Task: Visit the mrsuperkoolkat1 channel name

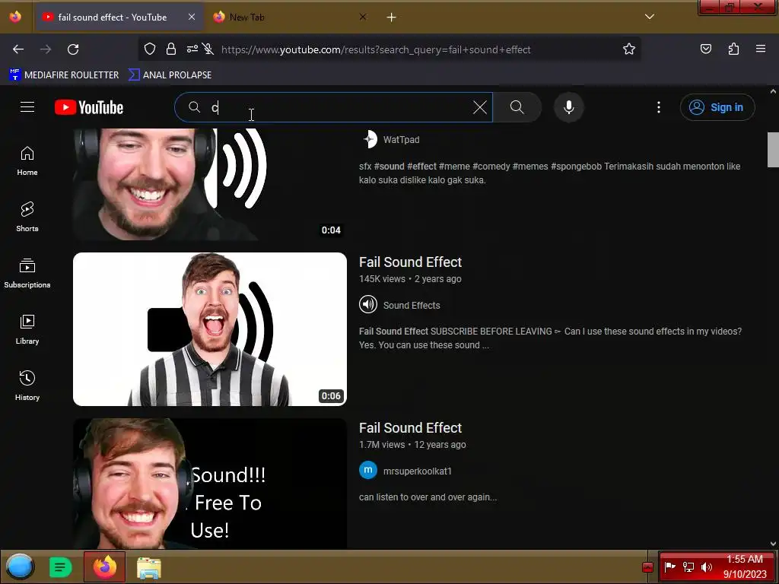Action: (418, 471)
